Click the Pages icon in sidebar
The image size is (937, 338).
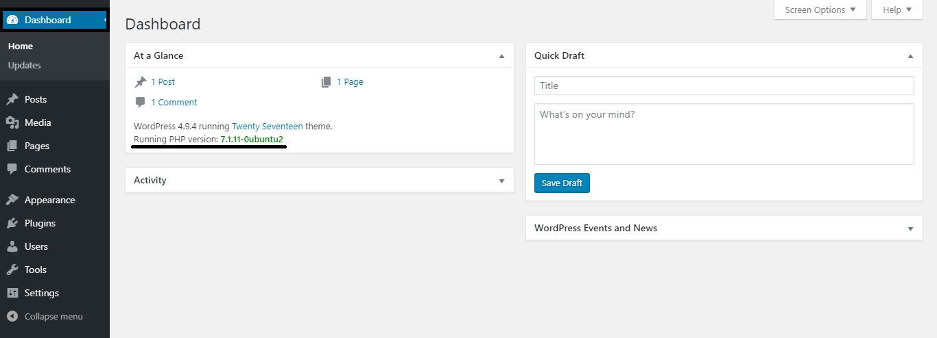tap(12, 146)
